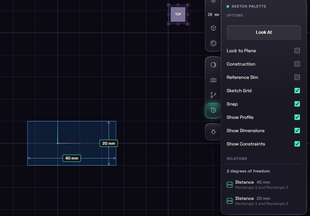Uncheck the Sketch Grid checkbox
Viewport: 310px width, 216px height.
[x=297, y=91]
